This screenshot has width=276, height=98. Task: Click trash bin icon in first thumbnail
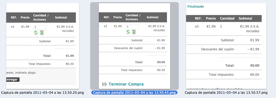[x=42, y=33]
